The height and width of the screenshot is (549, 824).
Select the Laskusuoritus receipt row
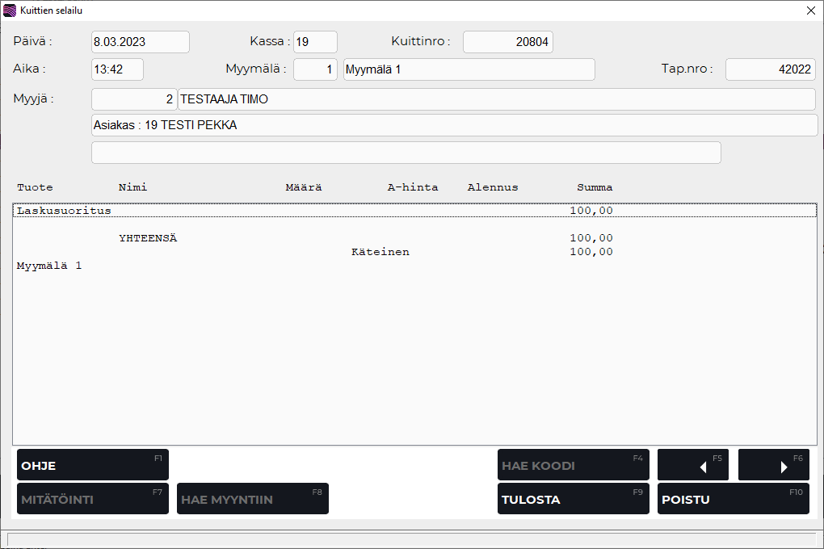414,211
